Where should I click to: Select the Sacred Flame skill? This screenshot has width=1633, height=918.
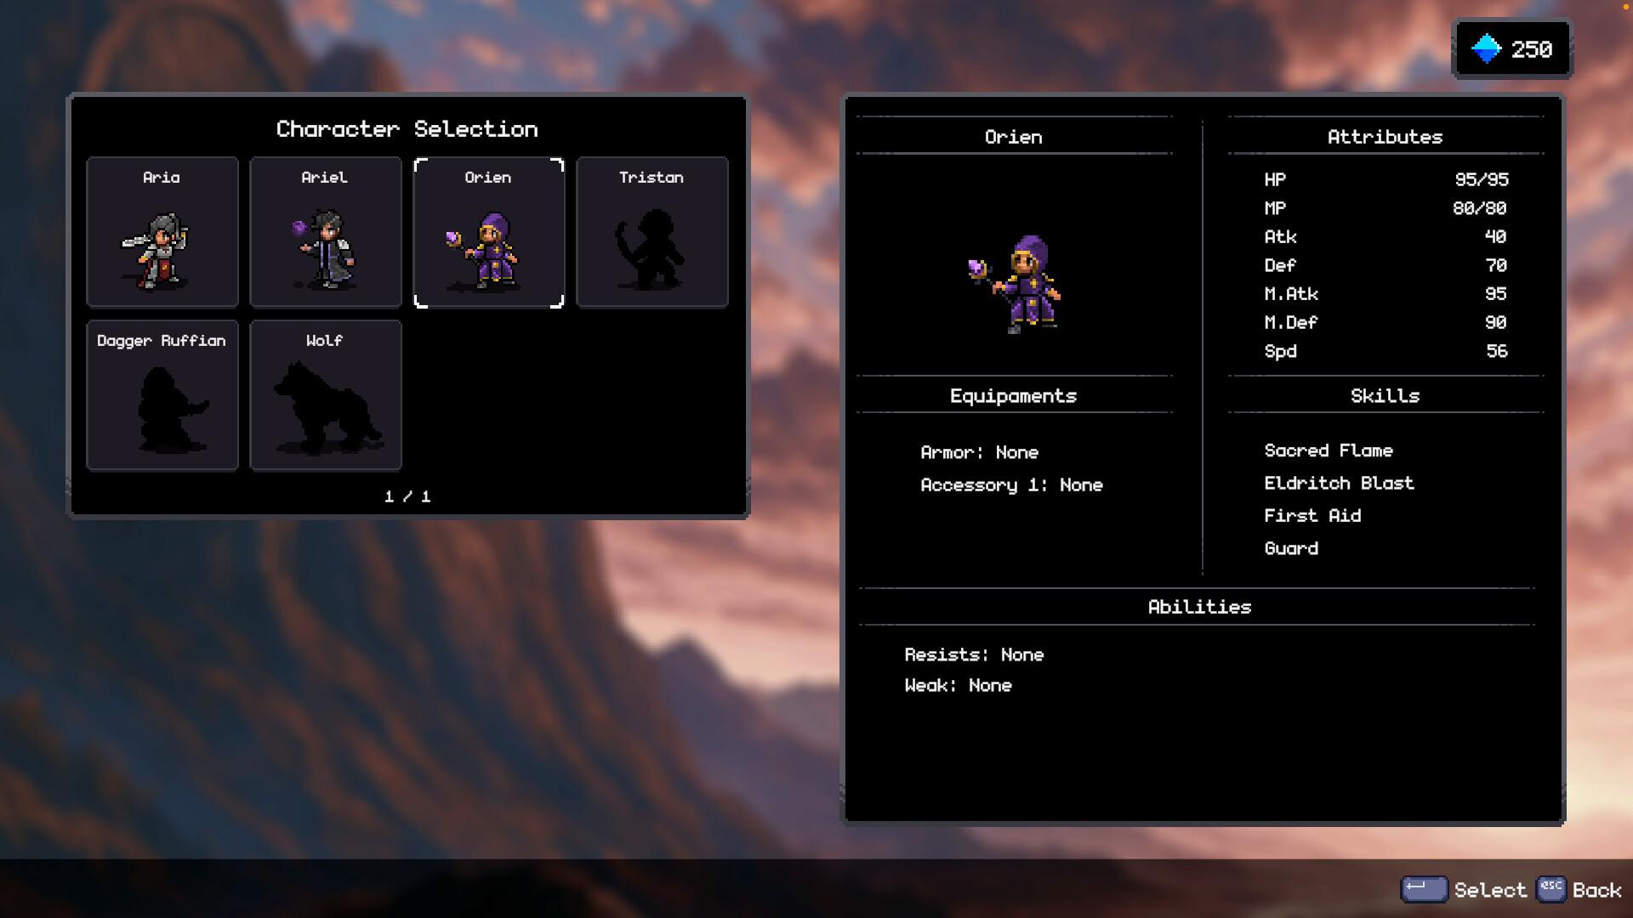(x=1327, y=450)
